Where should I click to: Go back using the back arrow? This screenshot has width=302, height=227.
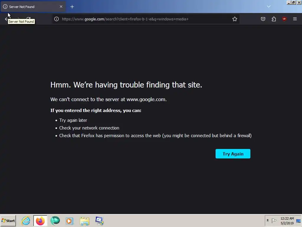click(6, 19)
